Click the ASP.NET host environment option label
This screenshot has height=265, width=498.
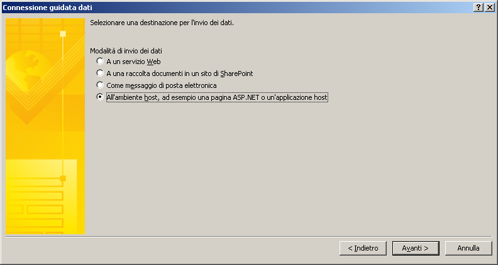[x=217, y=97]
